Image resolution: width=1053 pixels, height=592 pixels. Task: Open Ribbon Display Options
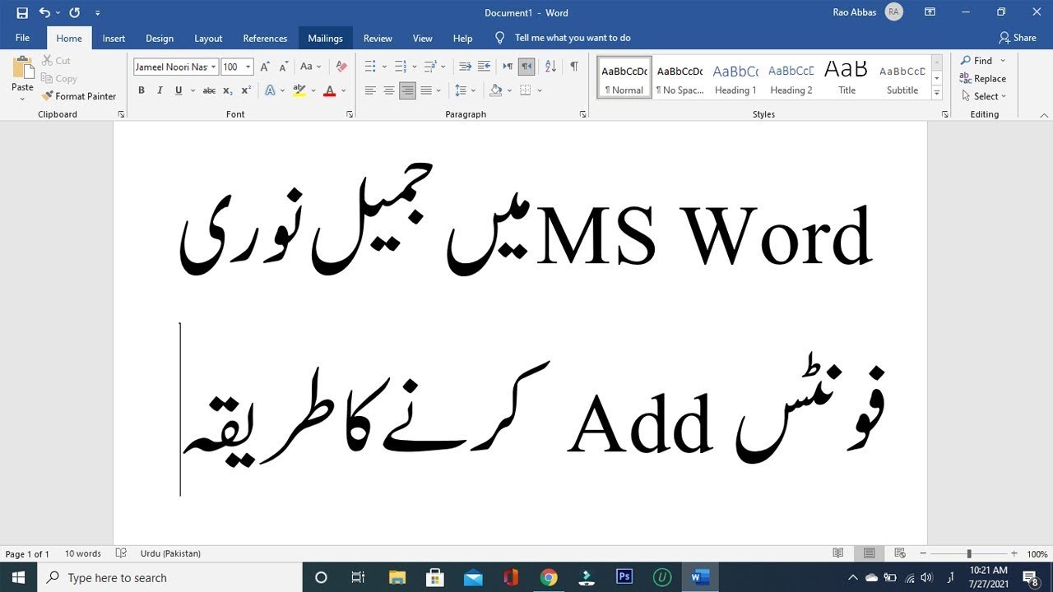point(930,12)
